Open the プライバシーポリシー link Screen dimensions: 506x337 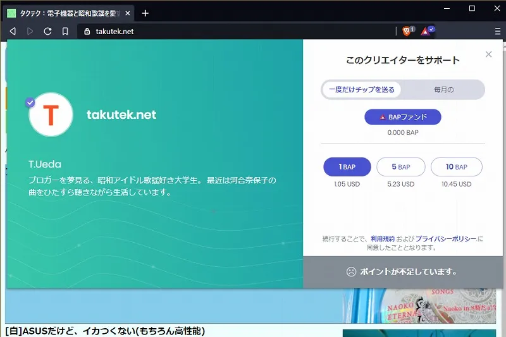tap(446, 238)
